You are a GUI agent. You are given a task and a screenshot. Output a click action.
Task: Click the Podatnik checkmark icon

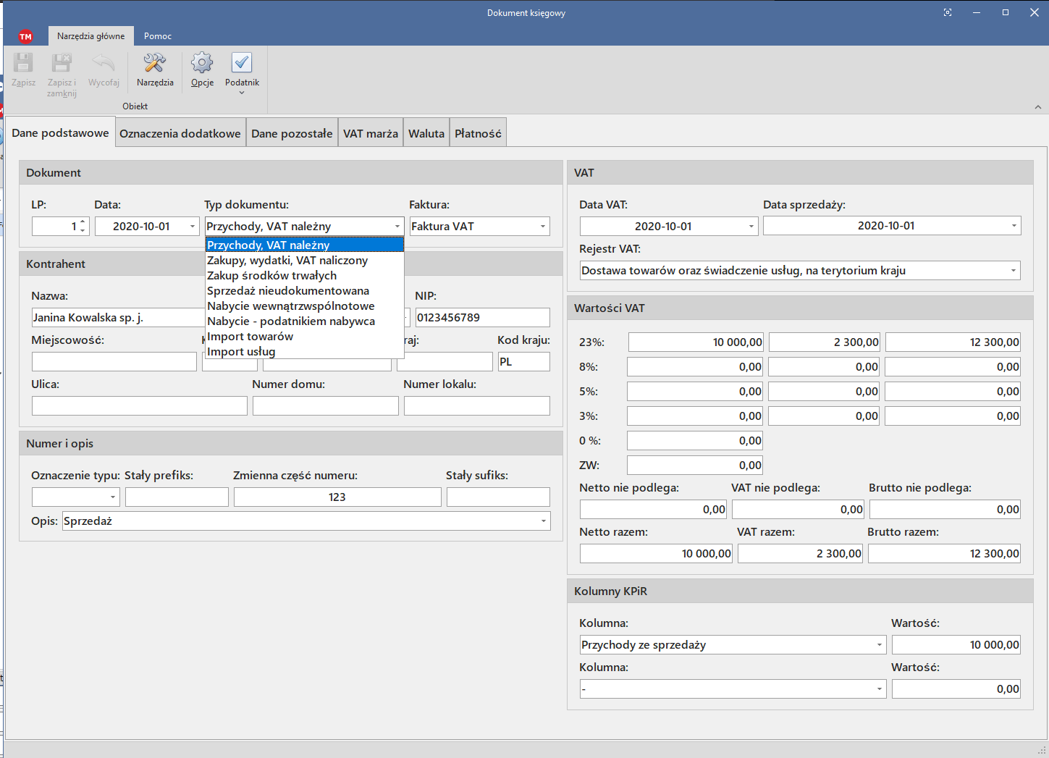(x=242, y=64)
